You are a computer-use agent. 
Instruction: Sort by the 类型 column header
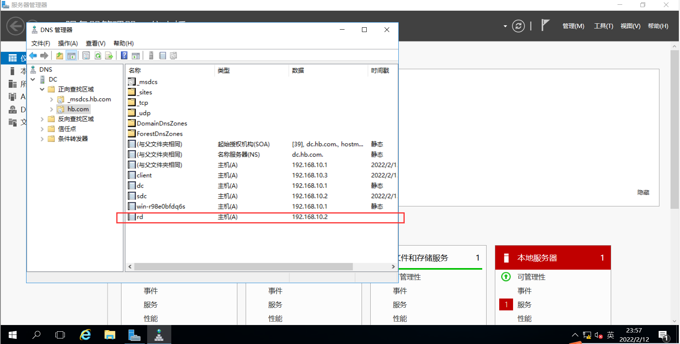(252, 70)
